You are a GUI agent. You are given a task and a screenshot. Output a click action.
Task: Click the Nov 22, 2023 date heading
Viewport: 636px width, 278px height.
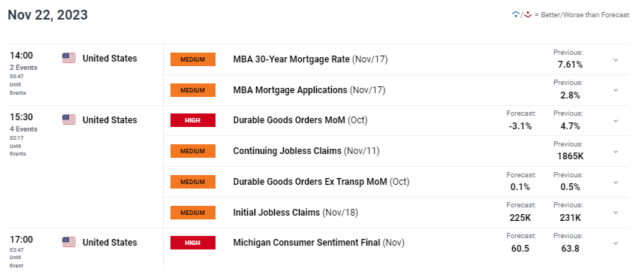point(48,15)
